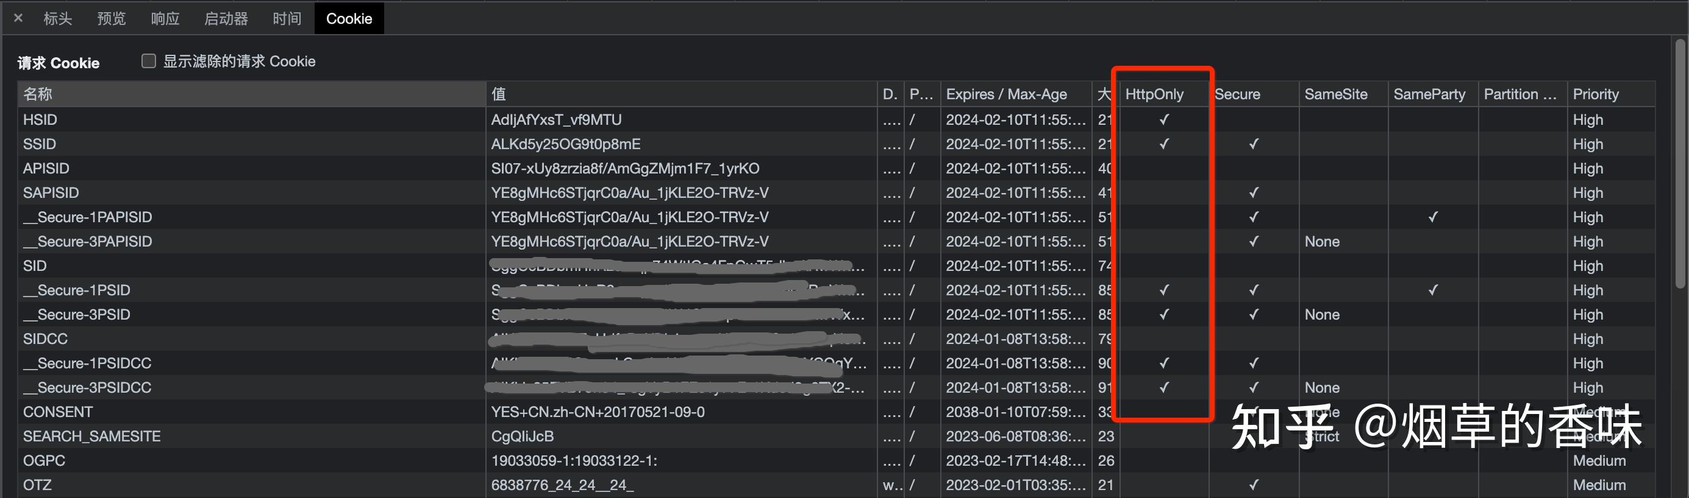Sort by the SameSite column header
Image resolution: width=1689 pixels, height=498 pixels.
[x=1335, y=94]
